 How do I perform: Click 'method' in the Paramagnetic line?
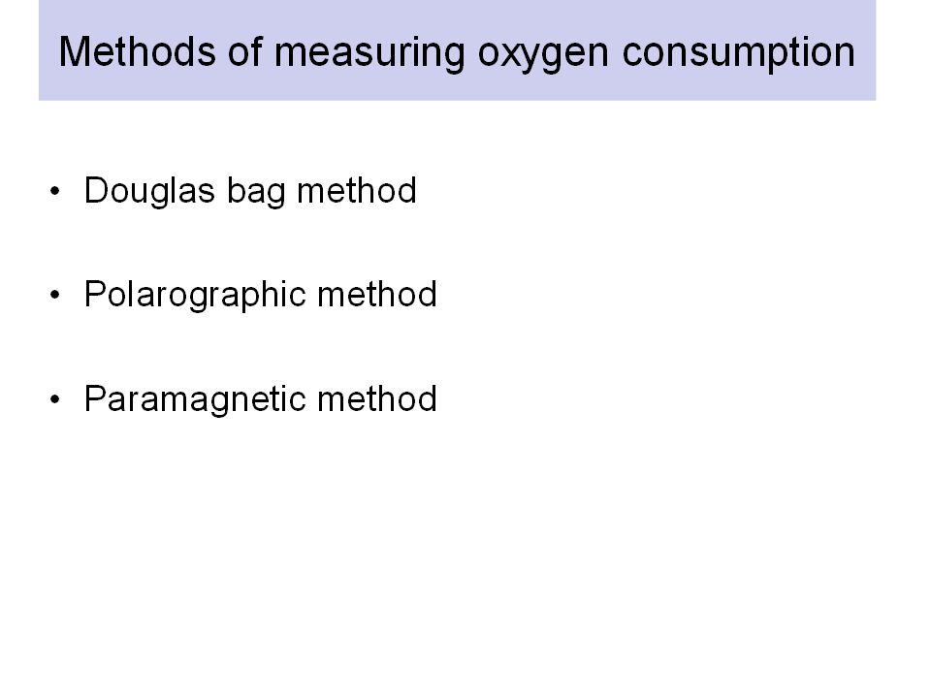click(377, 397)
